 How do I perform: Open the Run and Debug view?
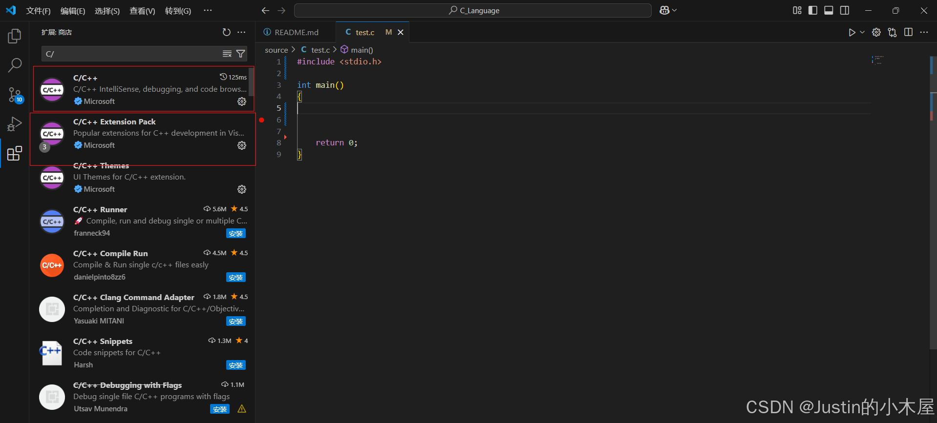coord(15,124)
